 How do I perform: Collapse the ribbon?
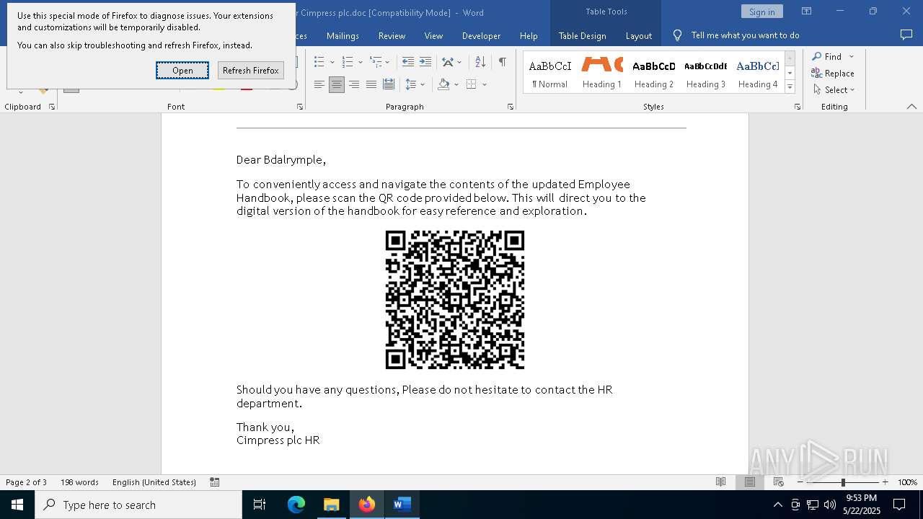[911, 107]
